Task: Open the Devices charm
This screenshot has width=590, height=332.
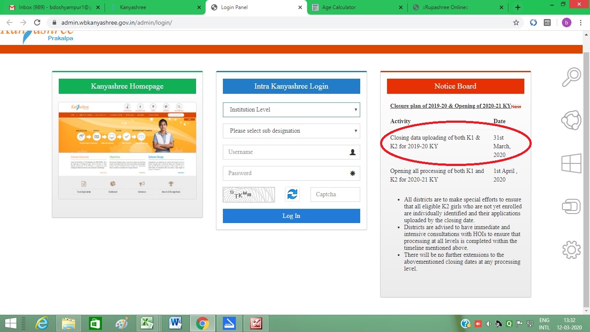Action: [571, 206]
